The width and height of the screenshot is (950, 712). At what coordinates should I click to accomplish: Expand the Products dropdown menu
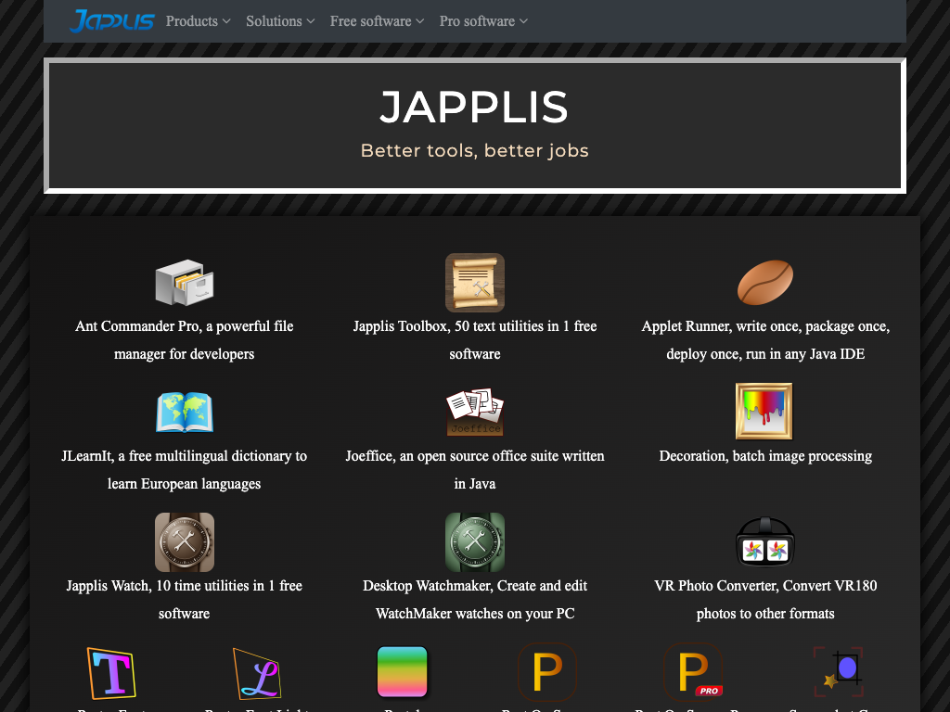coord(198,21)
